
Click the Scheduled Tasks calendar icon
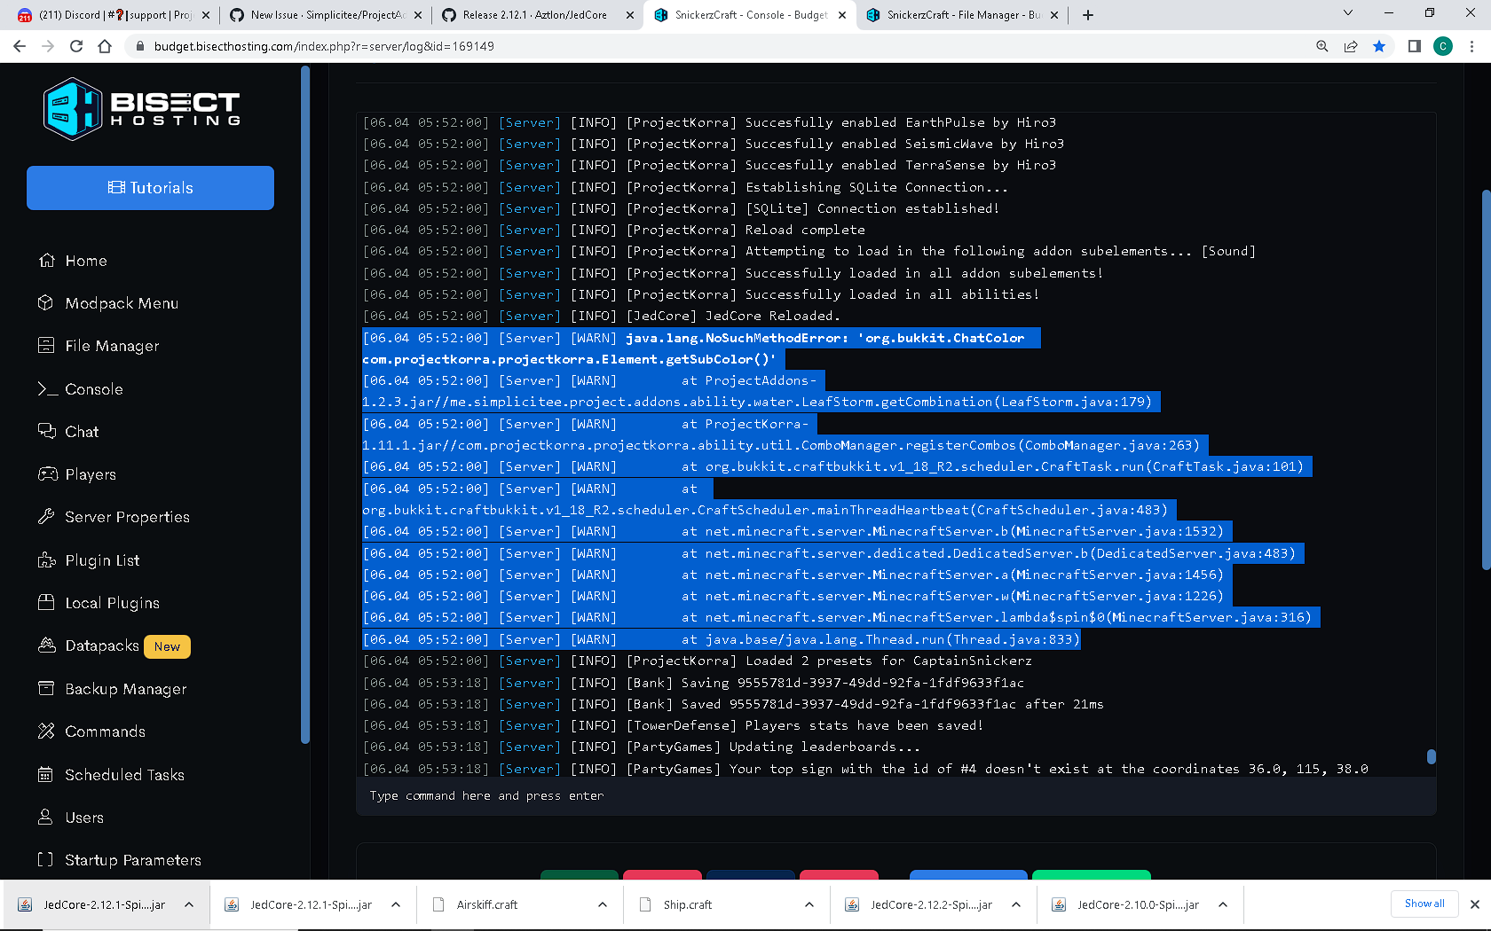[45, 774]
